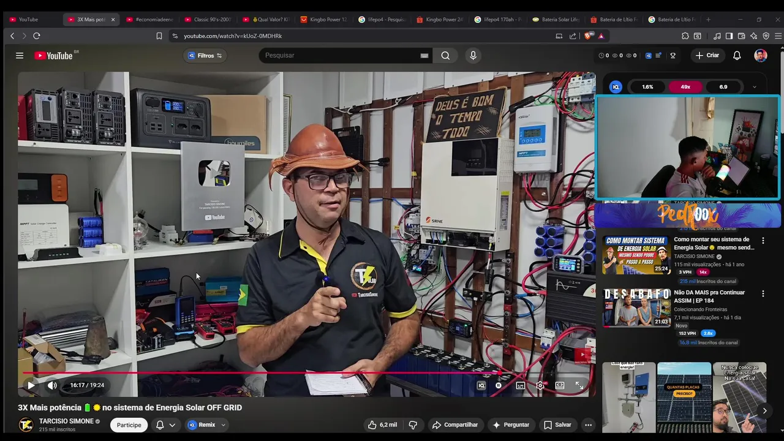This screenshot has height=441, width=784.
Task: Expand notification options chevron beside bell
Action: (x=172, y=424)
